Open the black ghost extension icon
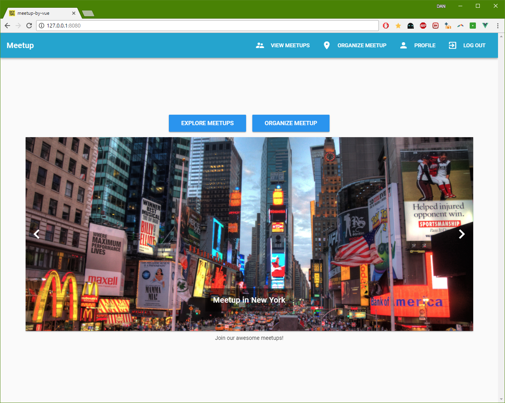 [411, 26]
